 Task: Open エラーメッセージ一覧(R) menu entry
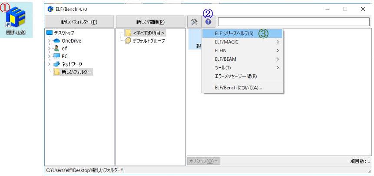(242, 76)
